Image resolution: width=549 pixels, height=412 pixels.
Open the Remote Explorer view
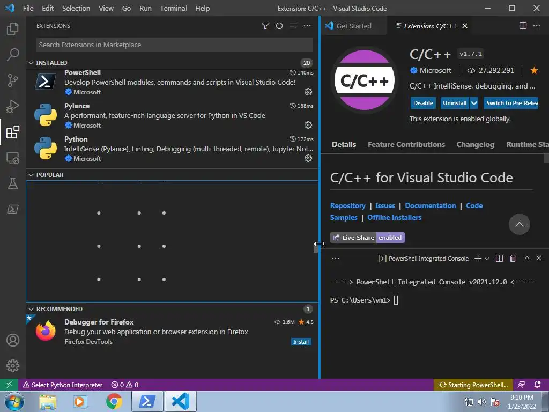point(13,158)
